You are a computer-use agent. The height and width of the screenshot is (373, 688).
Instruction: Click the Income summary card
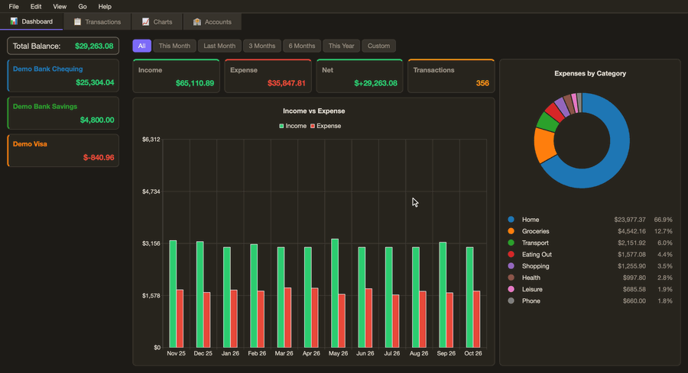click(176, 76)
